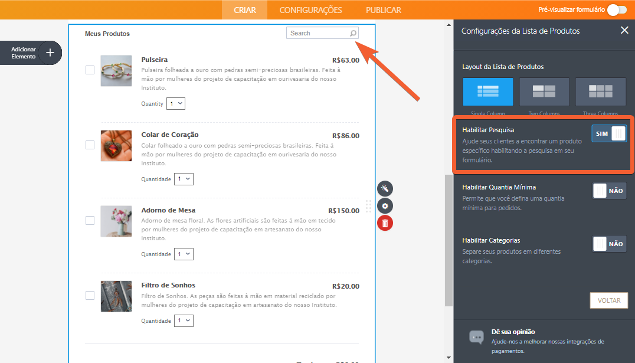Switch to the CONFIGURAÇÕES tab
This screenshot has height=363, width=635.
(310, 9)
